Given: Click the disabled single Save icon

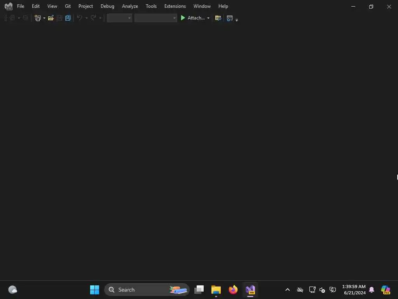Looking at the screenshot, I should (59, 18).
